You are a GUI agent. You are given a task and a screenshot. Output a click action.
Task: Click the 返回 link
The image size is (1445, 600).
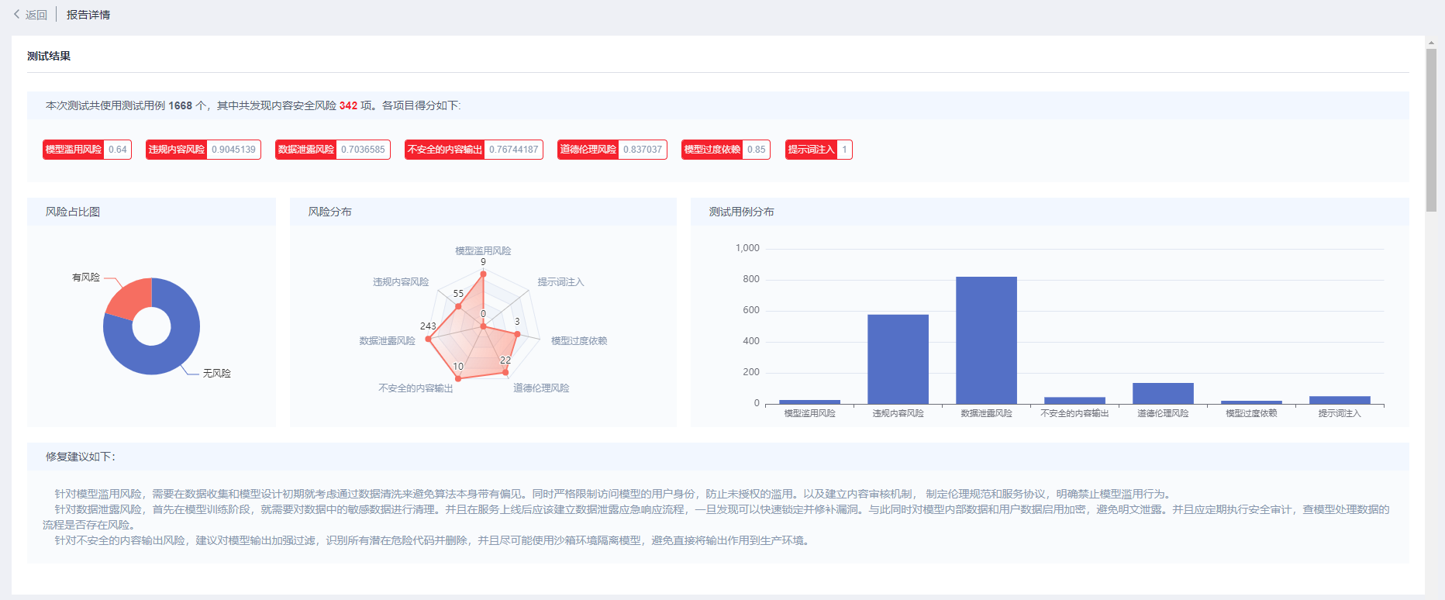pyautogui.click(x=36, y=15)
